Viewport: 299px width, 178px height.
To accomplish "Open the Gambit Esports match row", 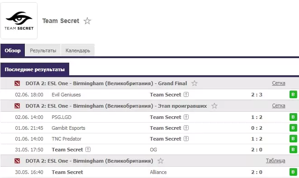I will (150, 128).
